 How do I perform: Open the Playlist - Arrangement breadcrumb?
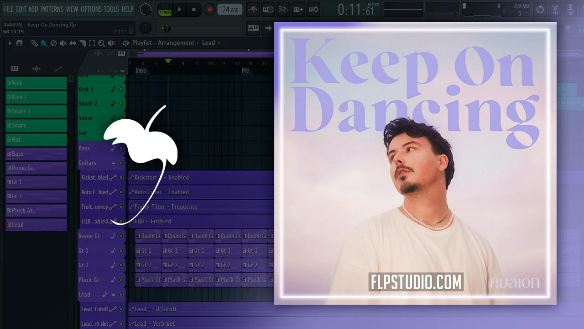[x=163, y=42]
